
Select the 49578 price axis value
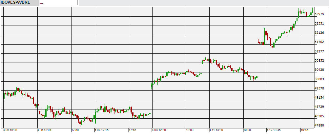(320, 88)
